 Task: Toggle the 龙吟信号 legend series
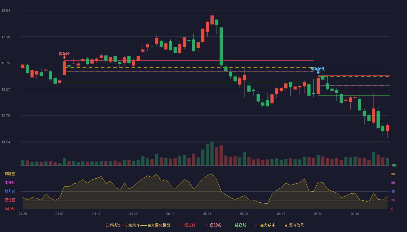[x=294, y=225]
